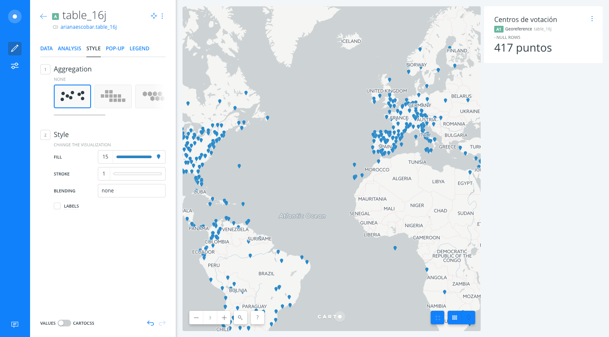Click the redo arrow icon
The image size is (609, 337).
162,323
